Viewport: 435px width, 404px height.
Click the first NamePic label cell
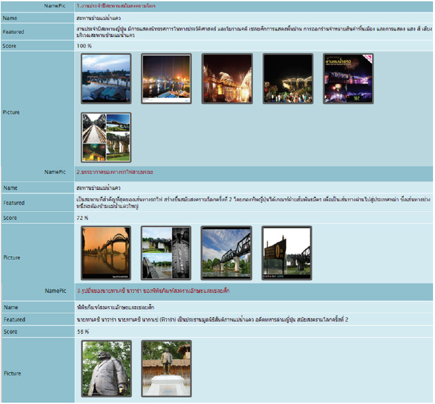(x=55, y=5)
